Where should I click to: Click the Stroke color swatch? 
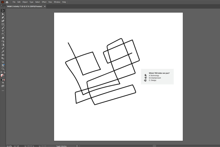pyautogui.click(x=4, y=77)
